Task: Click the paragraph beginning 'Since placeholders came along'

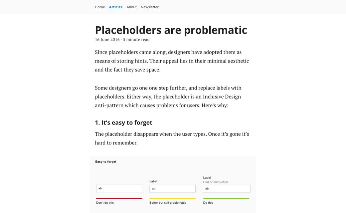Action: 172,61
